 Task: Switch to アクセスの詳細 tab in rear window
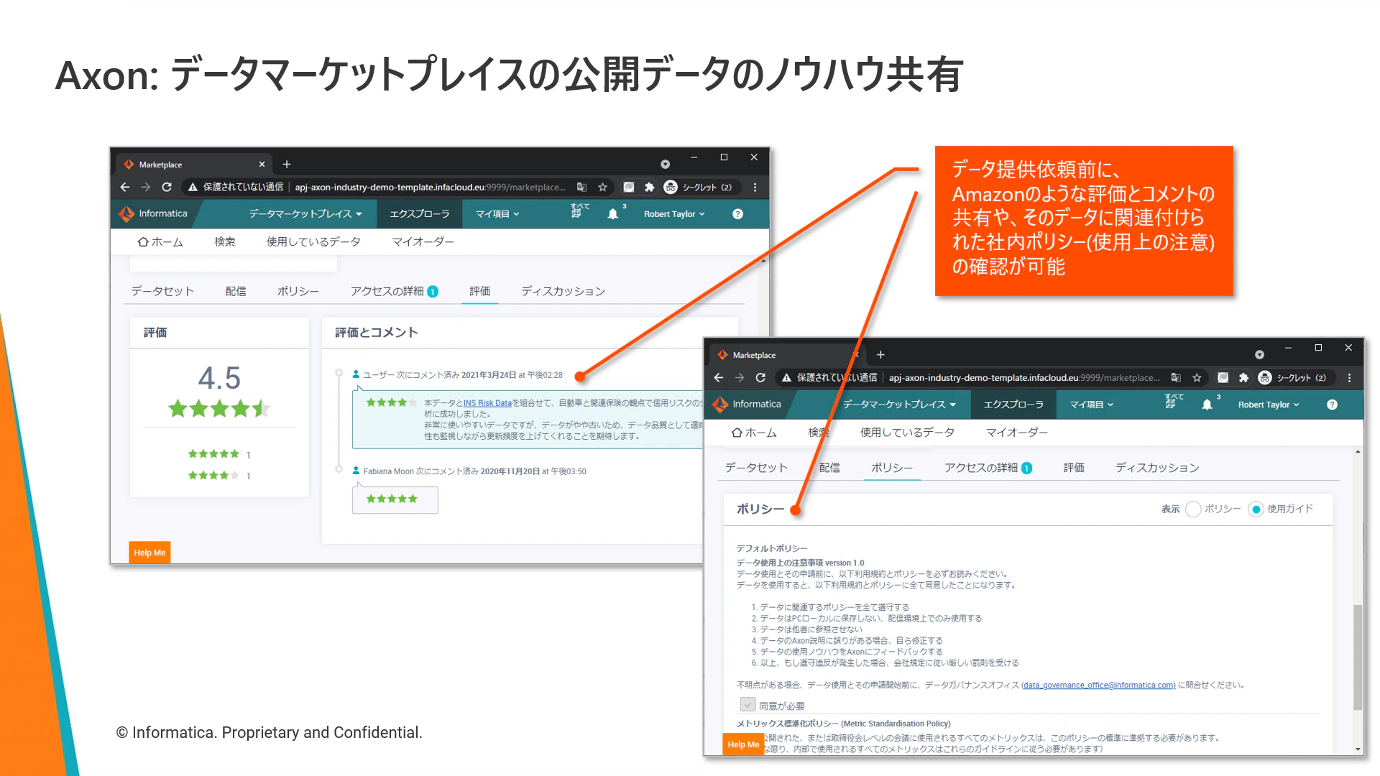[394, 291]
